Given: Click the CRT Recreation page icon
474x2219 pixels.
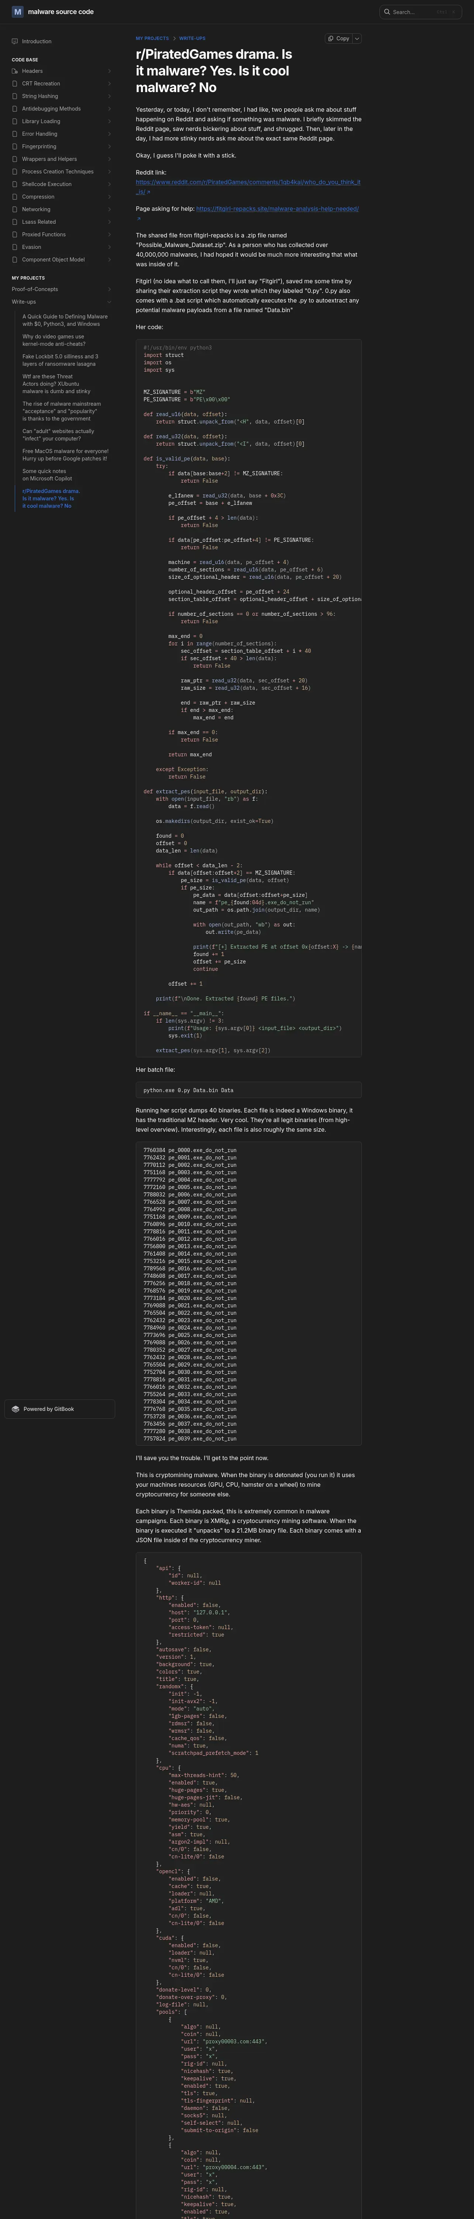Looking at the screenshot, I should 15,84.
